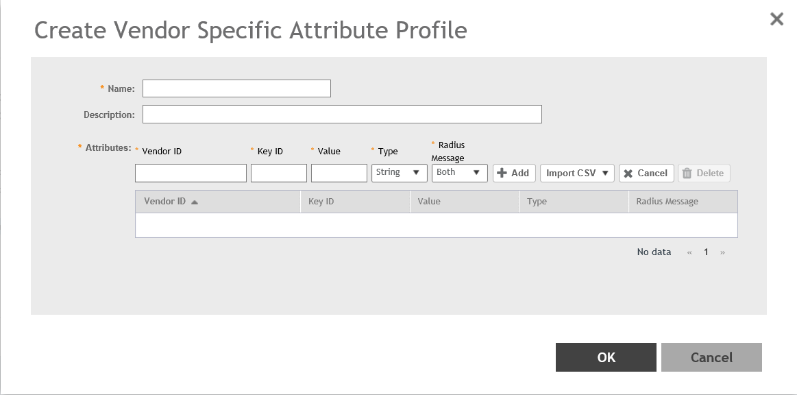The image size is (797, 395).
Task: Open the Type dropdown showing String
Action: point(400,172)
